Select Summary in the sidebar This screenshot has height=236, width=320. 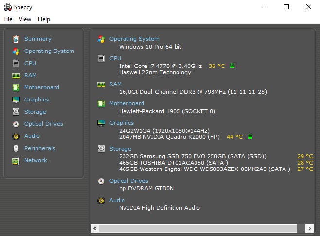pos(38,39)
